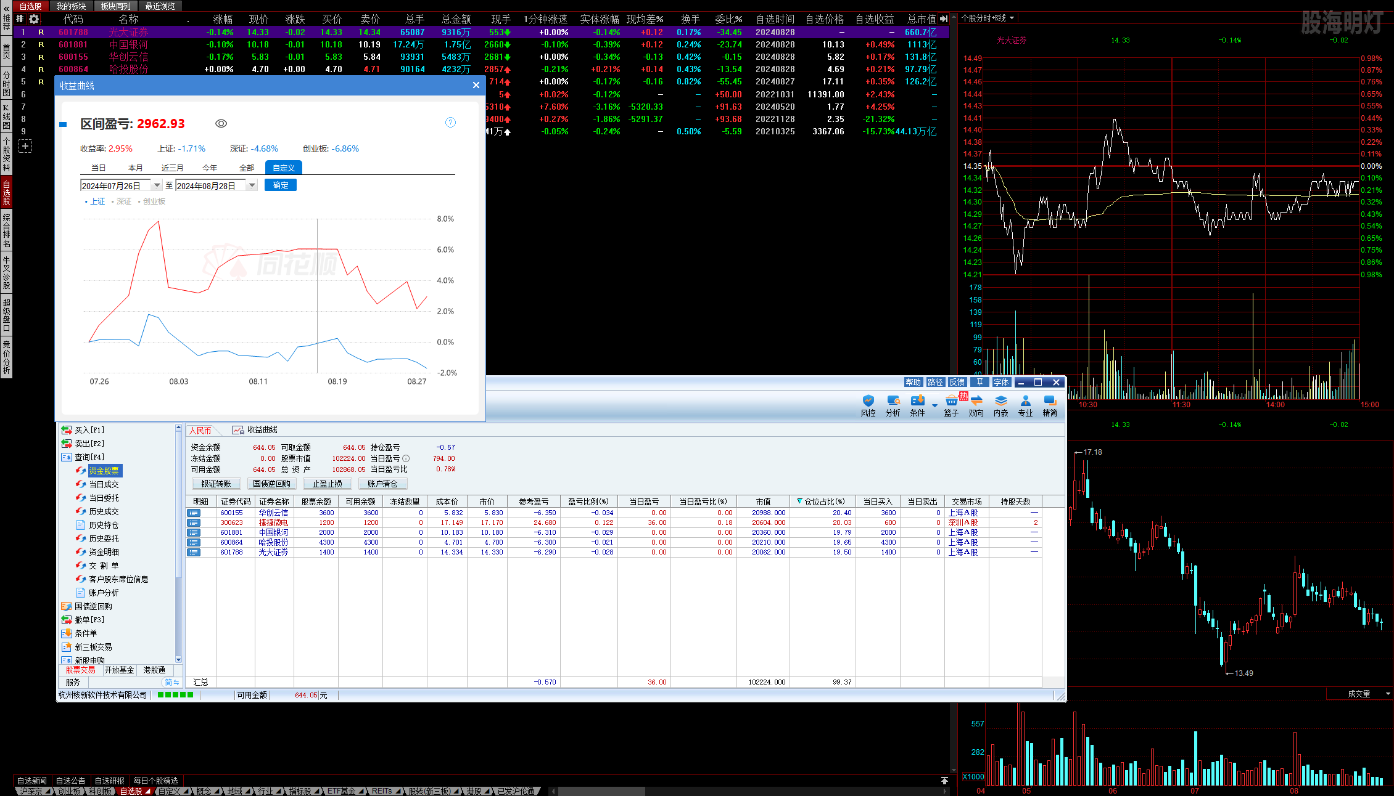Sort holdings by 仓位占比(%) column header
Viewport: 1394px width, 796px height.
tap(822, 502)
